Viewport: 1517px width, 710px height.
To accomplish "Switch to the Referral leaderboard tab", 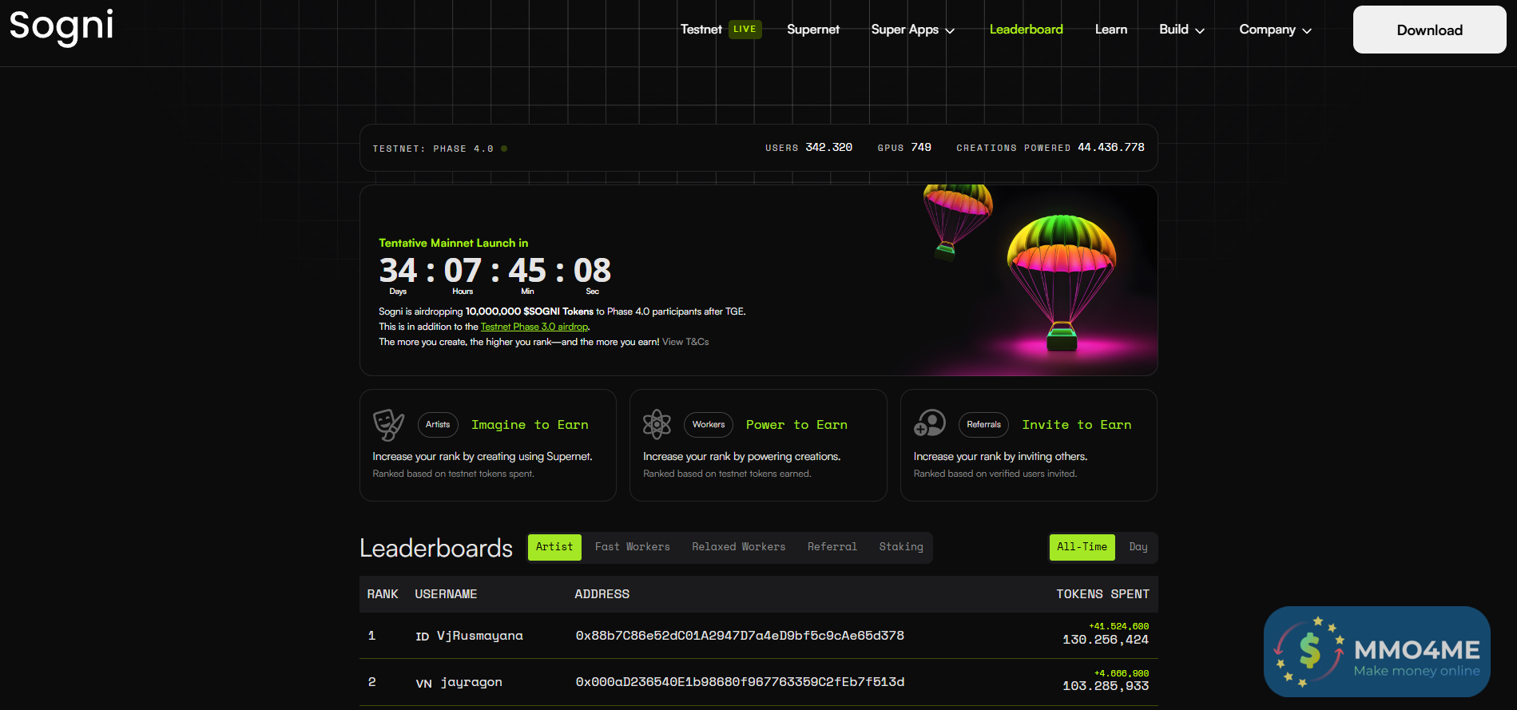I will pyautogui.click(x=832, y=547).
